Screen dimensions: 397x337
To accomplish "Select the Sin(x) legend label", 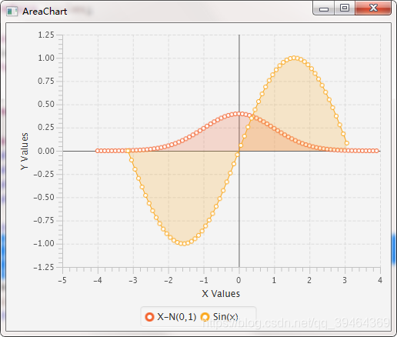I will click(x=225, y=317).
